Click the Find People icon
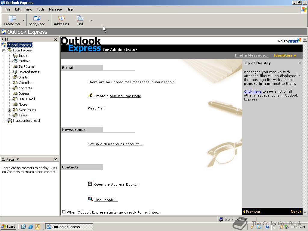The height and width of the screenshot is (231, 308). click(x=90, y=199)
